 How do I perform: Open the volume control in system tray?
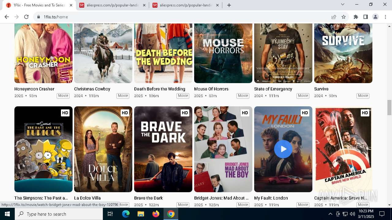tap(352, 214)
